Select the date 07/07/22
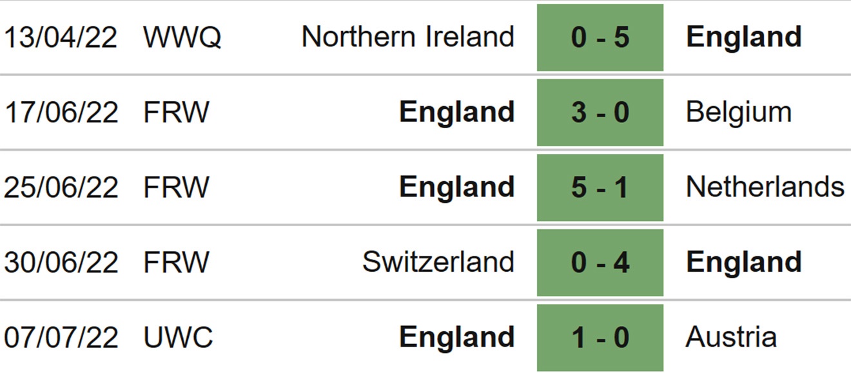The image size is (851, 373). pos(61,338)
